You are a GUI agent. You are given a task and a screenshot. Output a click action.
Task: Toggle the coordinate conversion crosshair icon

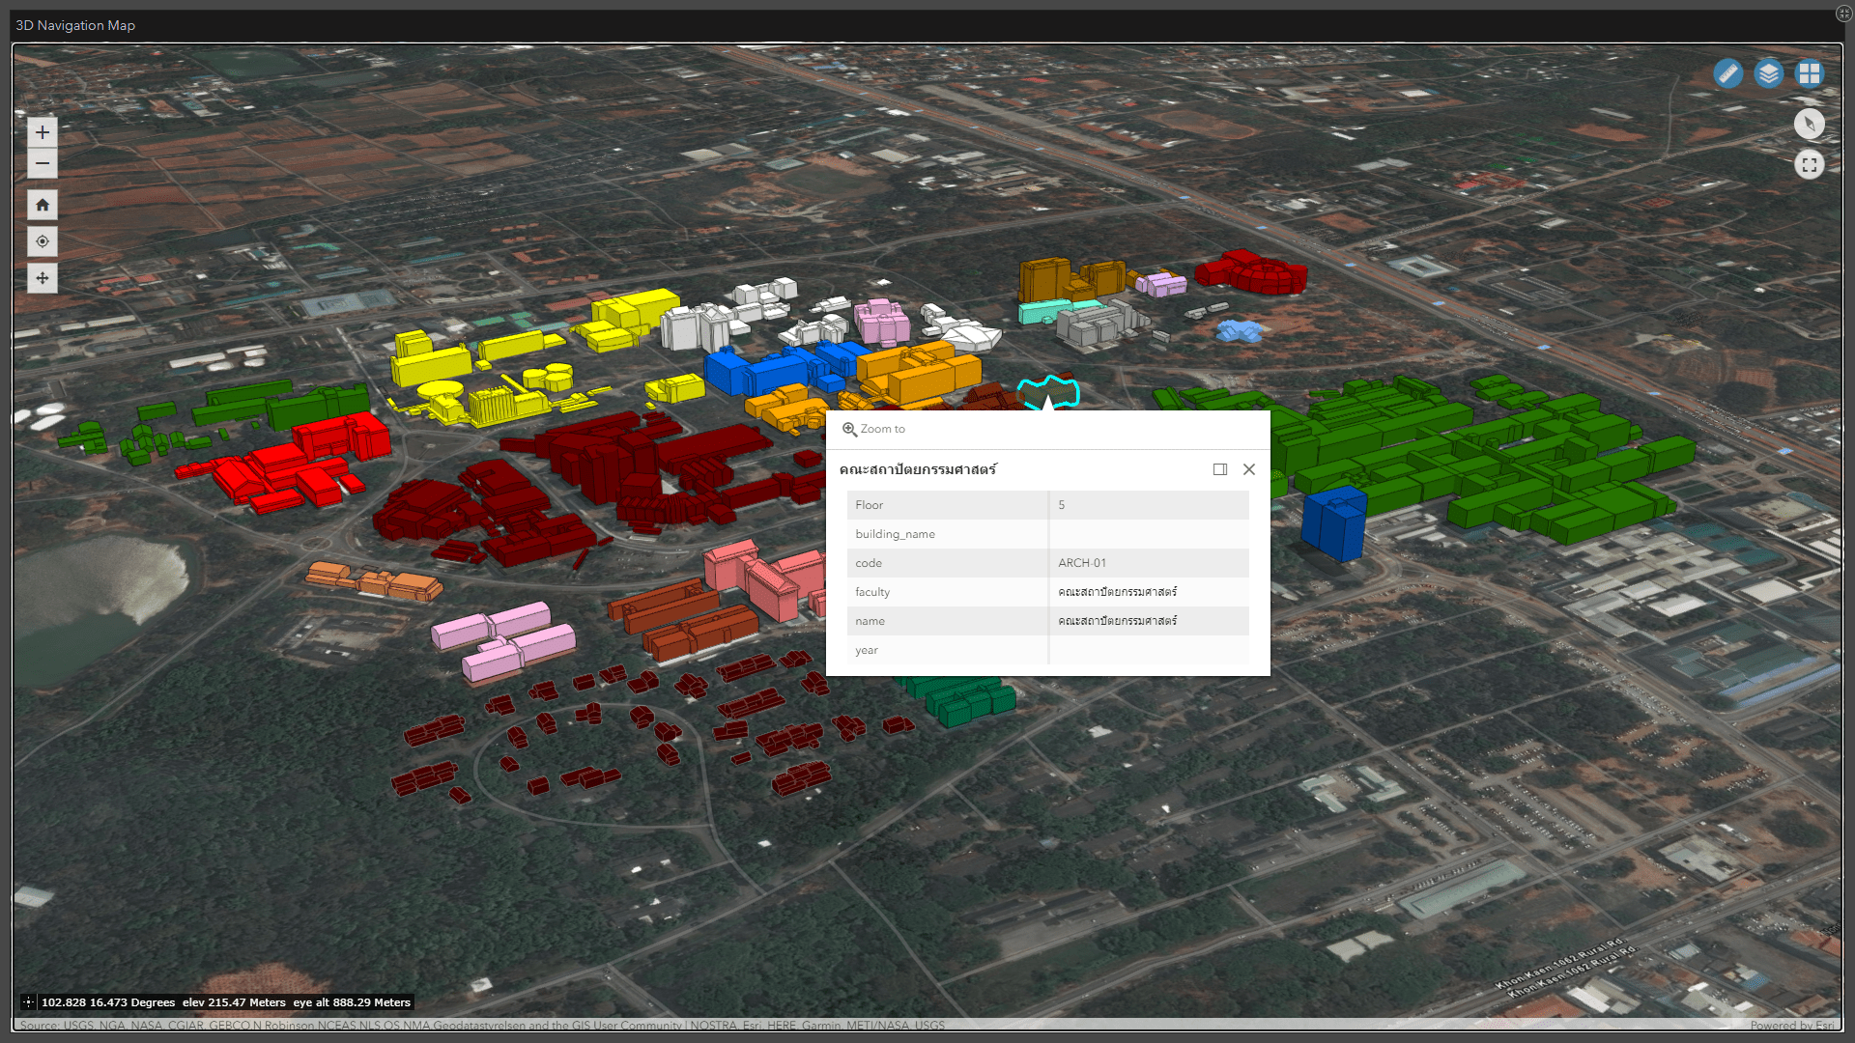point(28,1002)
